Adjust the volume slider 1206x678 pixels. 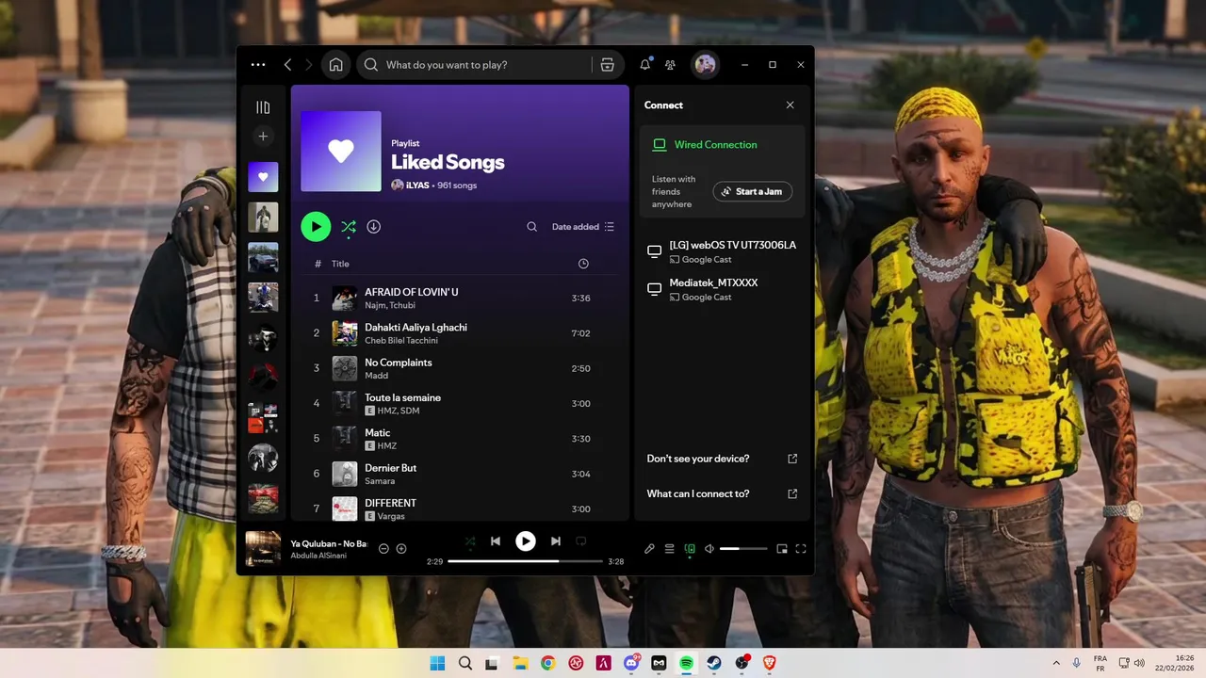[x=742, y=549]
